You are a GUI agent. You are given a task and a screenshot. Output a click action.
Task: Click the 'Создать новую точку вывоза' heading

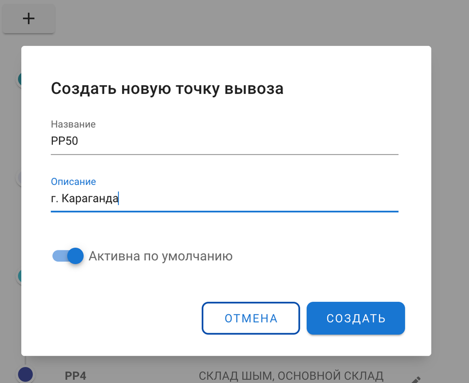[x=167, y=88]
